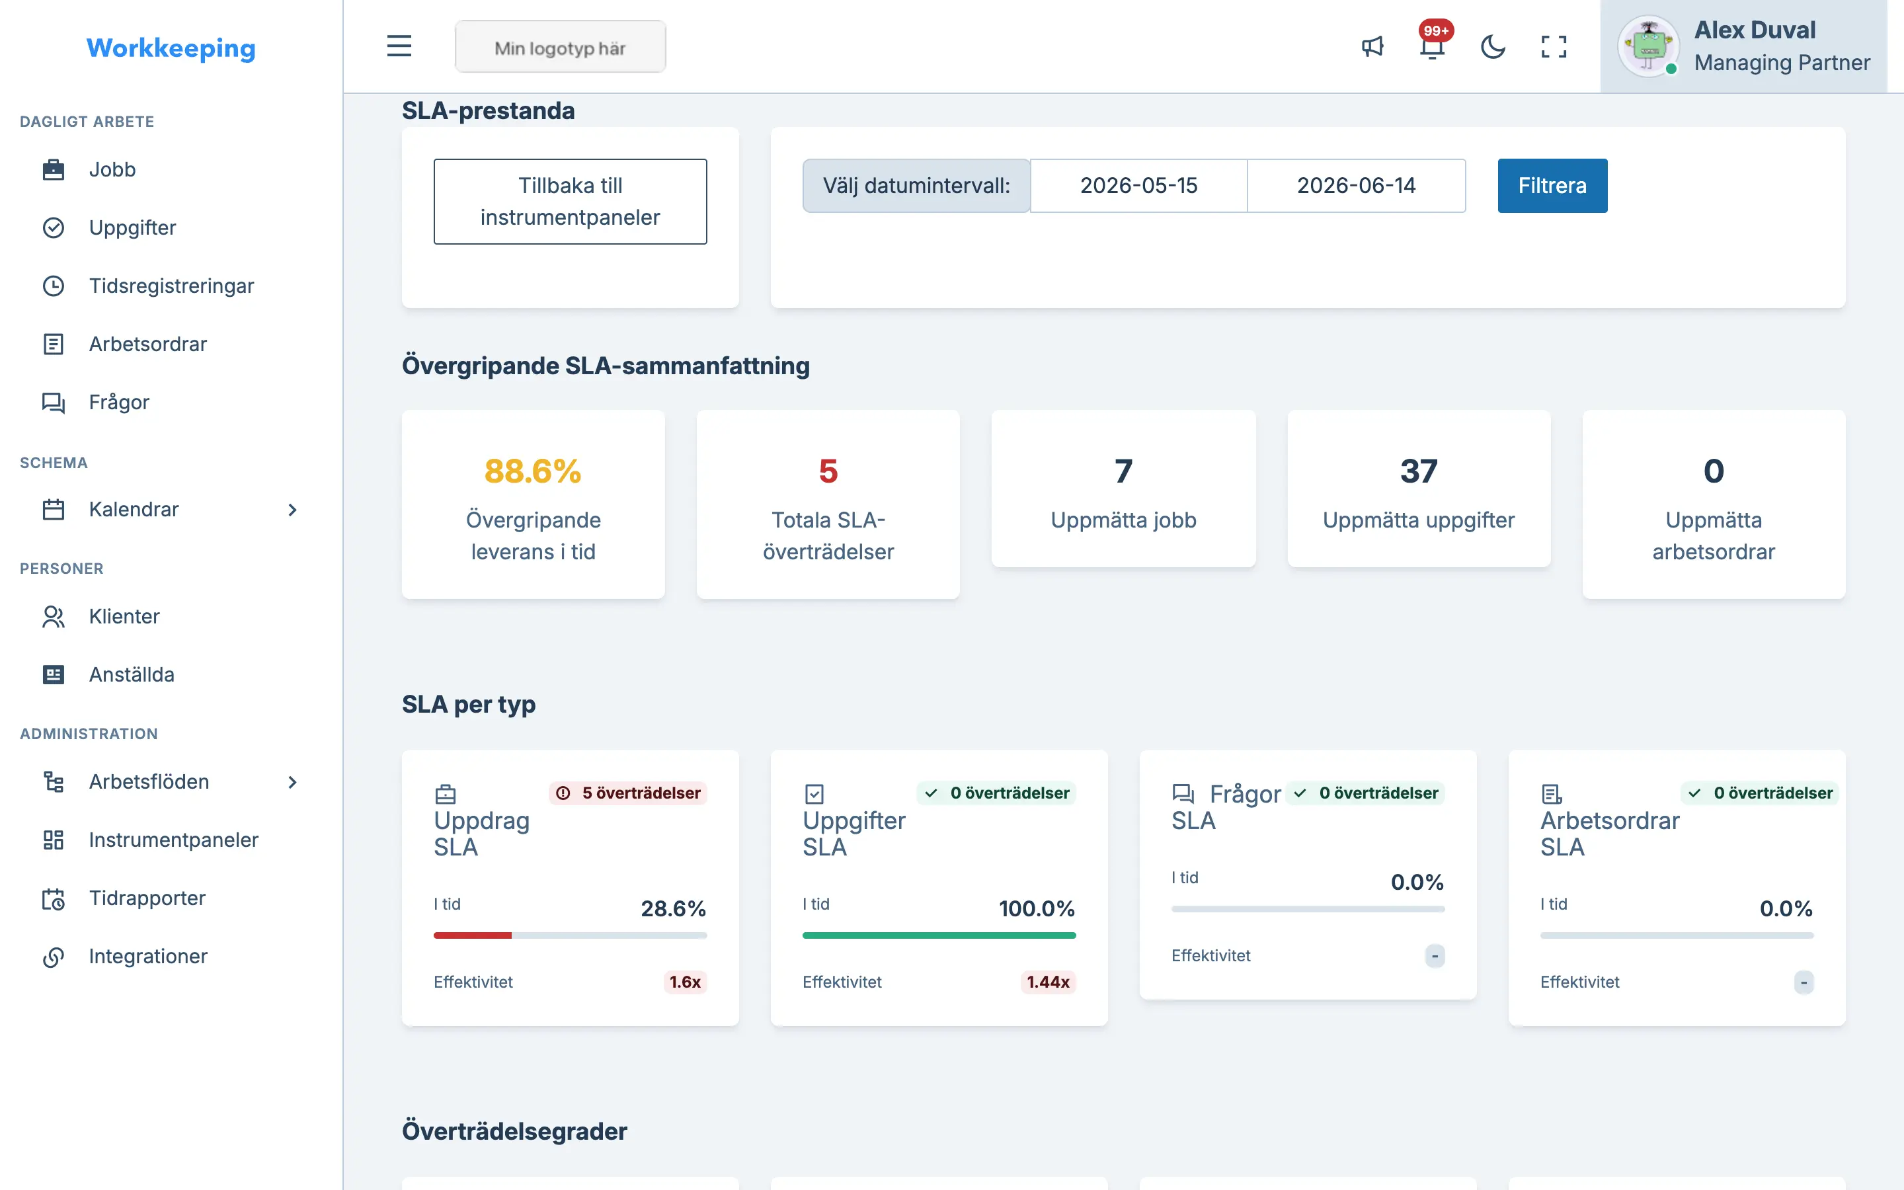Viewport: 1904px width, 1190px height.
Task: Click the 88.6% overall on-time value
Action: point(533,471)
